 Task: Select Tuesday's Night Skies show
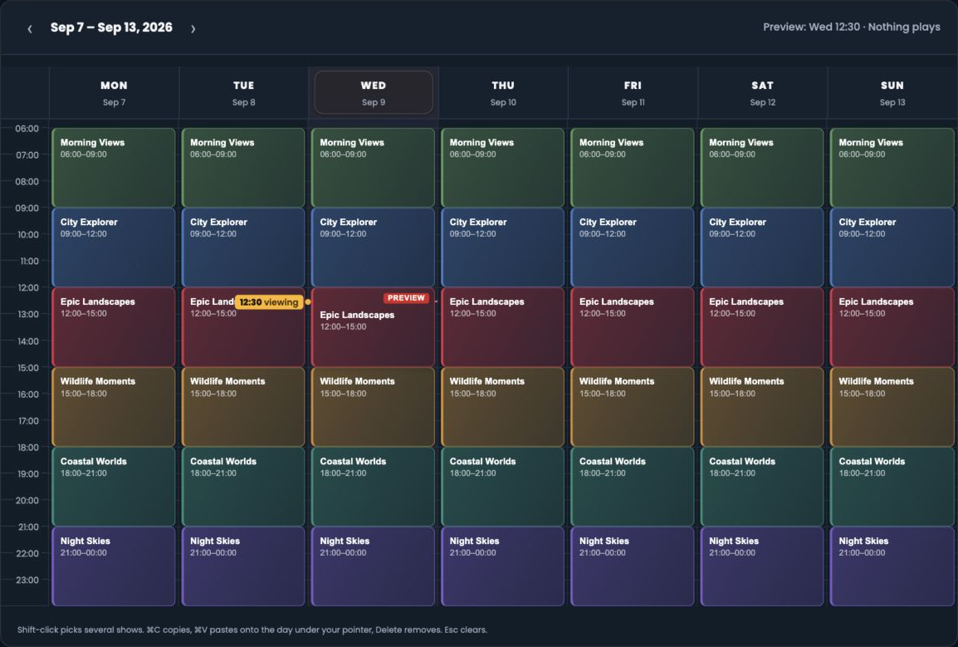(x=243, y=566)
